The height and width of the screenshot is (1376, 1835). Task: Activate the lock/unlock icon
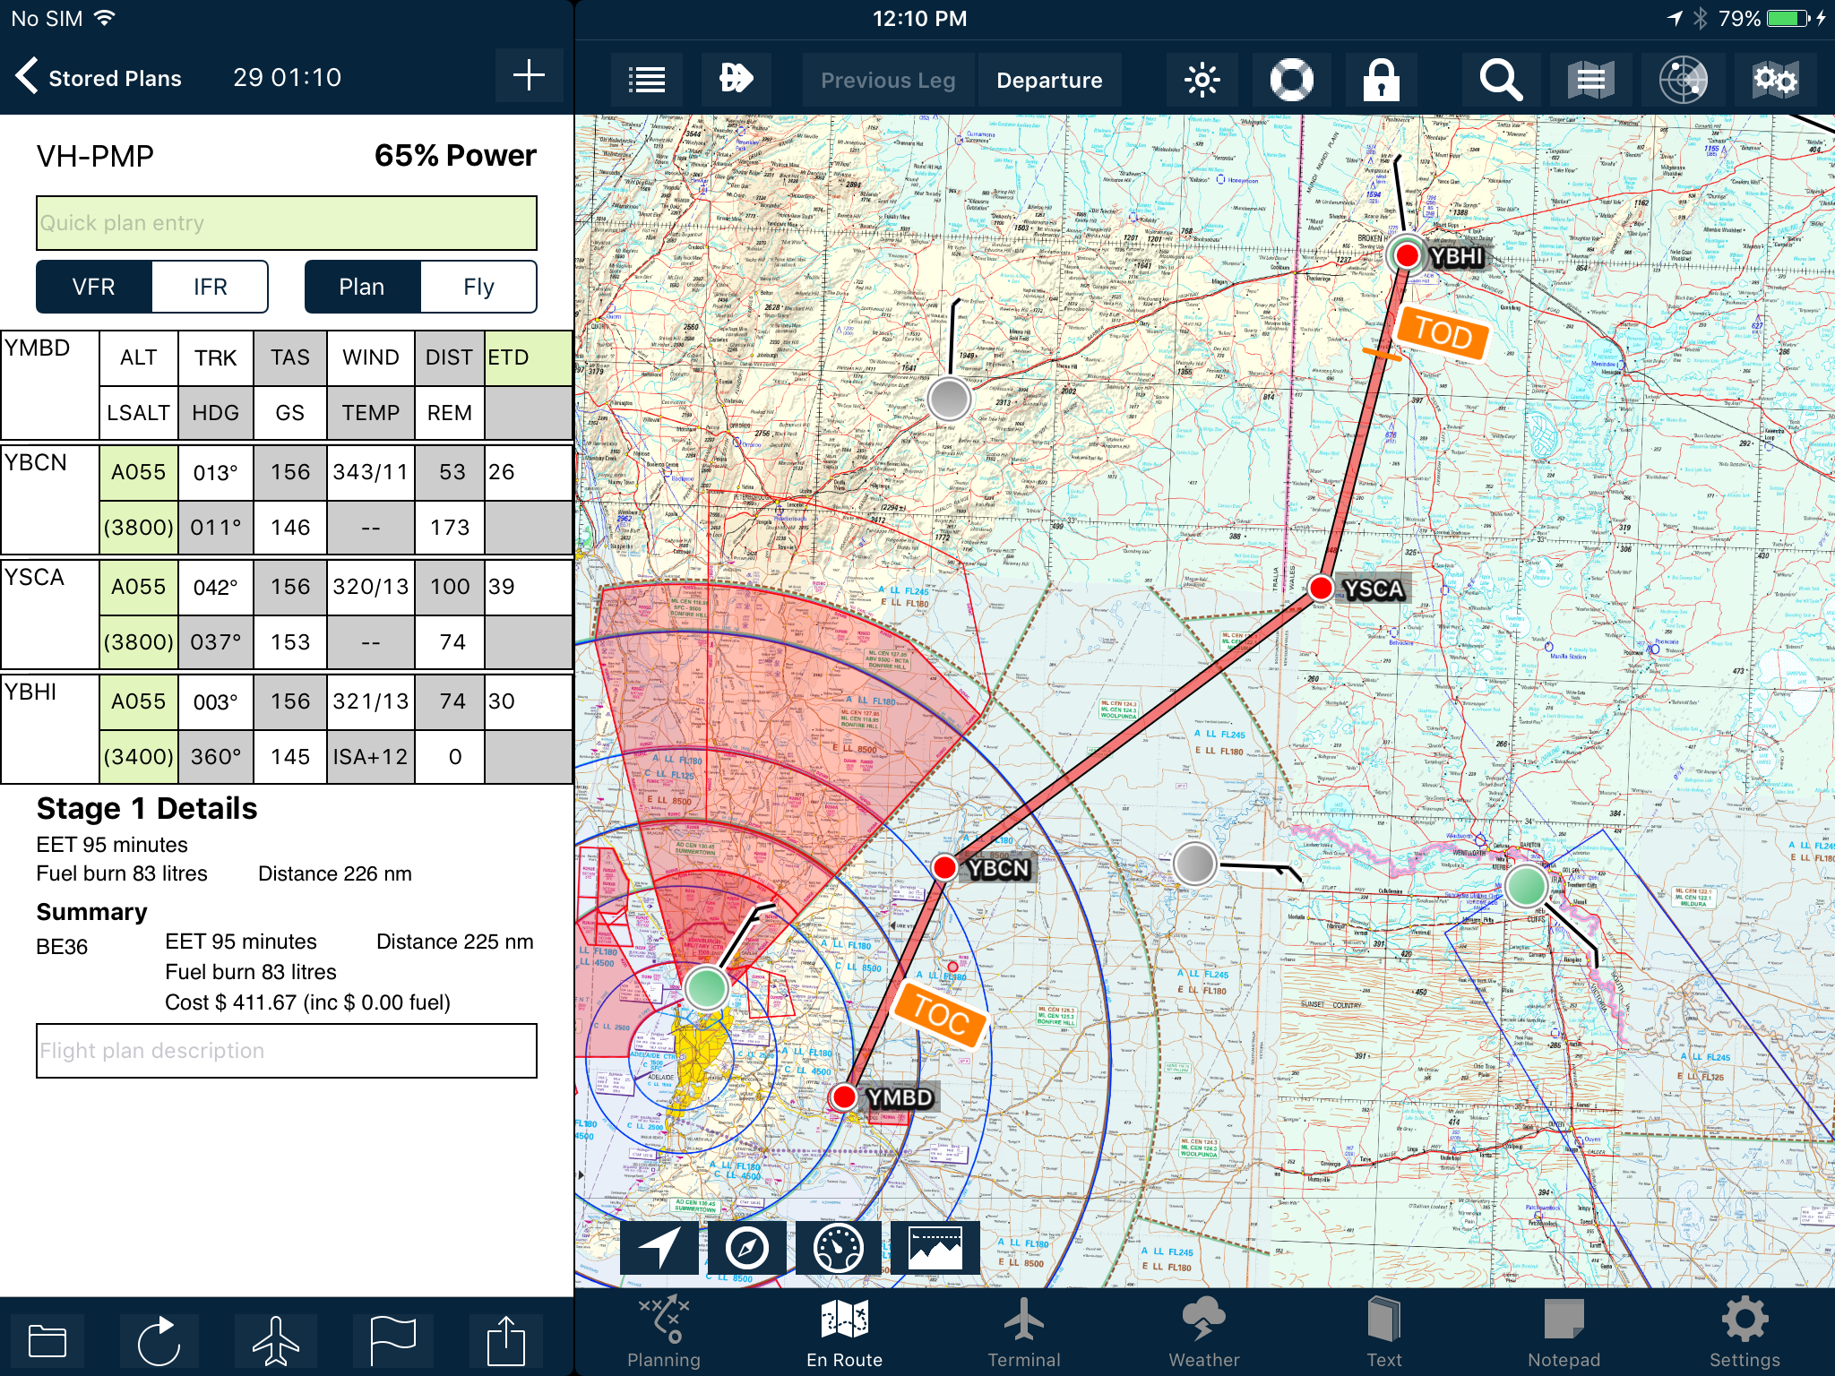coord(1382,78)
